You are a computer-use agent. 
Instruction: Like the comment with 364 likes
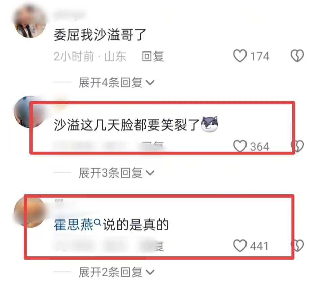click(240, 146)
